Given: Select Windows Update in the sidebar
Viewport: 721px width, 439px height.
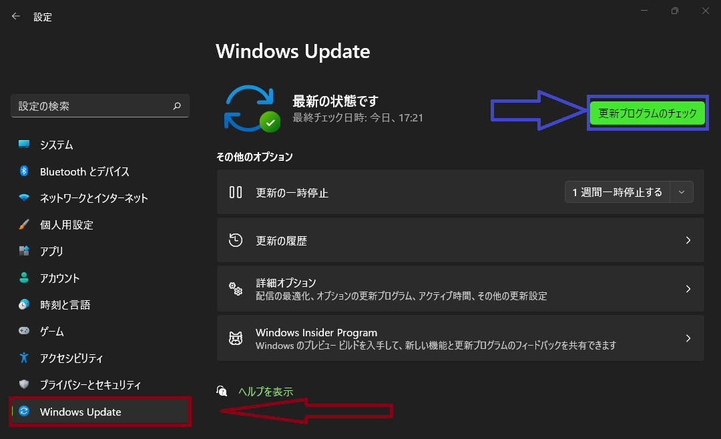Looking at the screenshot, I should tap(99, 412).
